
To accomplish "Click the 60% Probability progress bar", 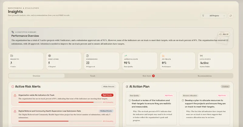I will click(x=60, y=121).
